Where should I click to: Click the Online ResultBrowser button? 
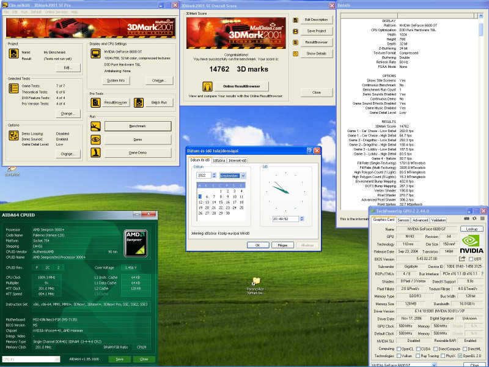(x=241, y=86)
